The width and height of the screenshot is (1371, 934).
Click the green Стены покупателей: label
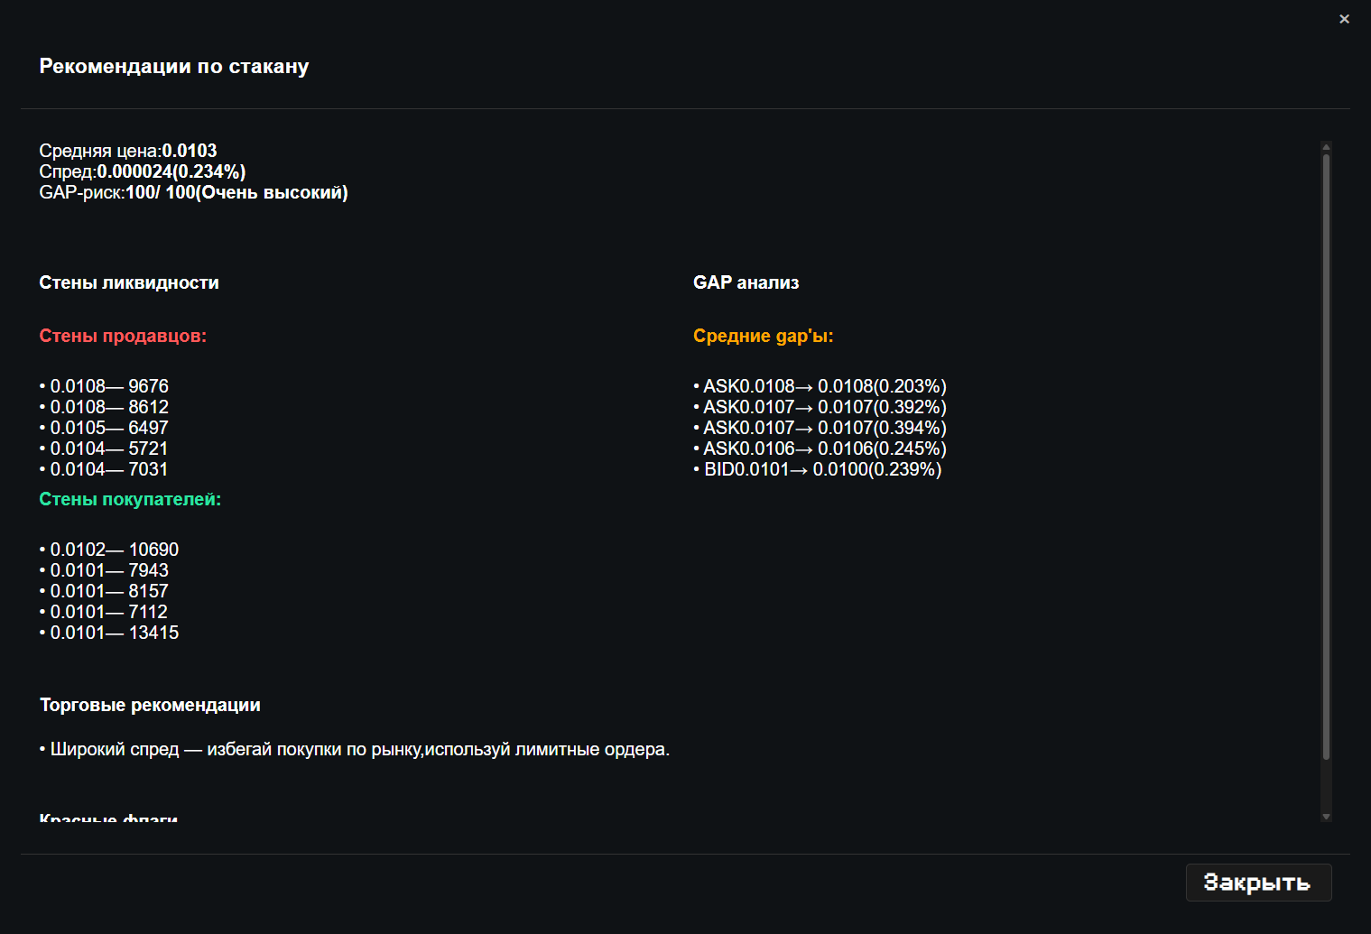pyautogui.click(x=130, y=499)
